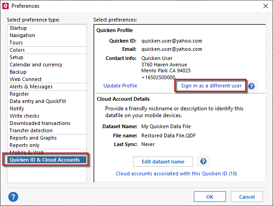273x206 pixels.
Task: Click the help icon beside Sign in as different user
Action: [x=252, y=86]
